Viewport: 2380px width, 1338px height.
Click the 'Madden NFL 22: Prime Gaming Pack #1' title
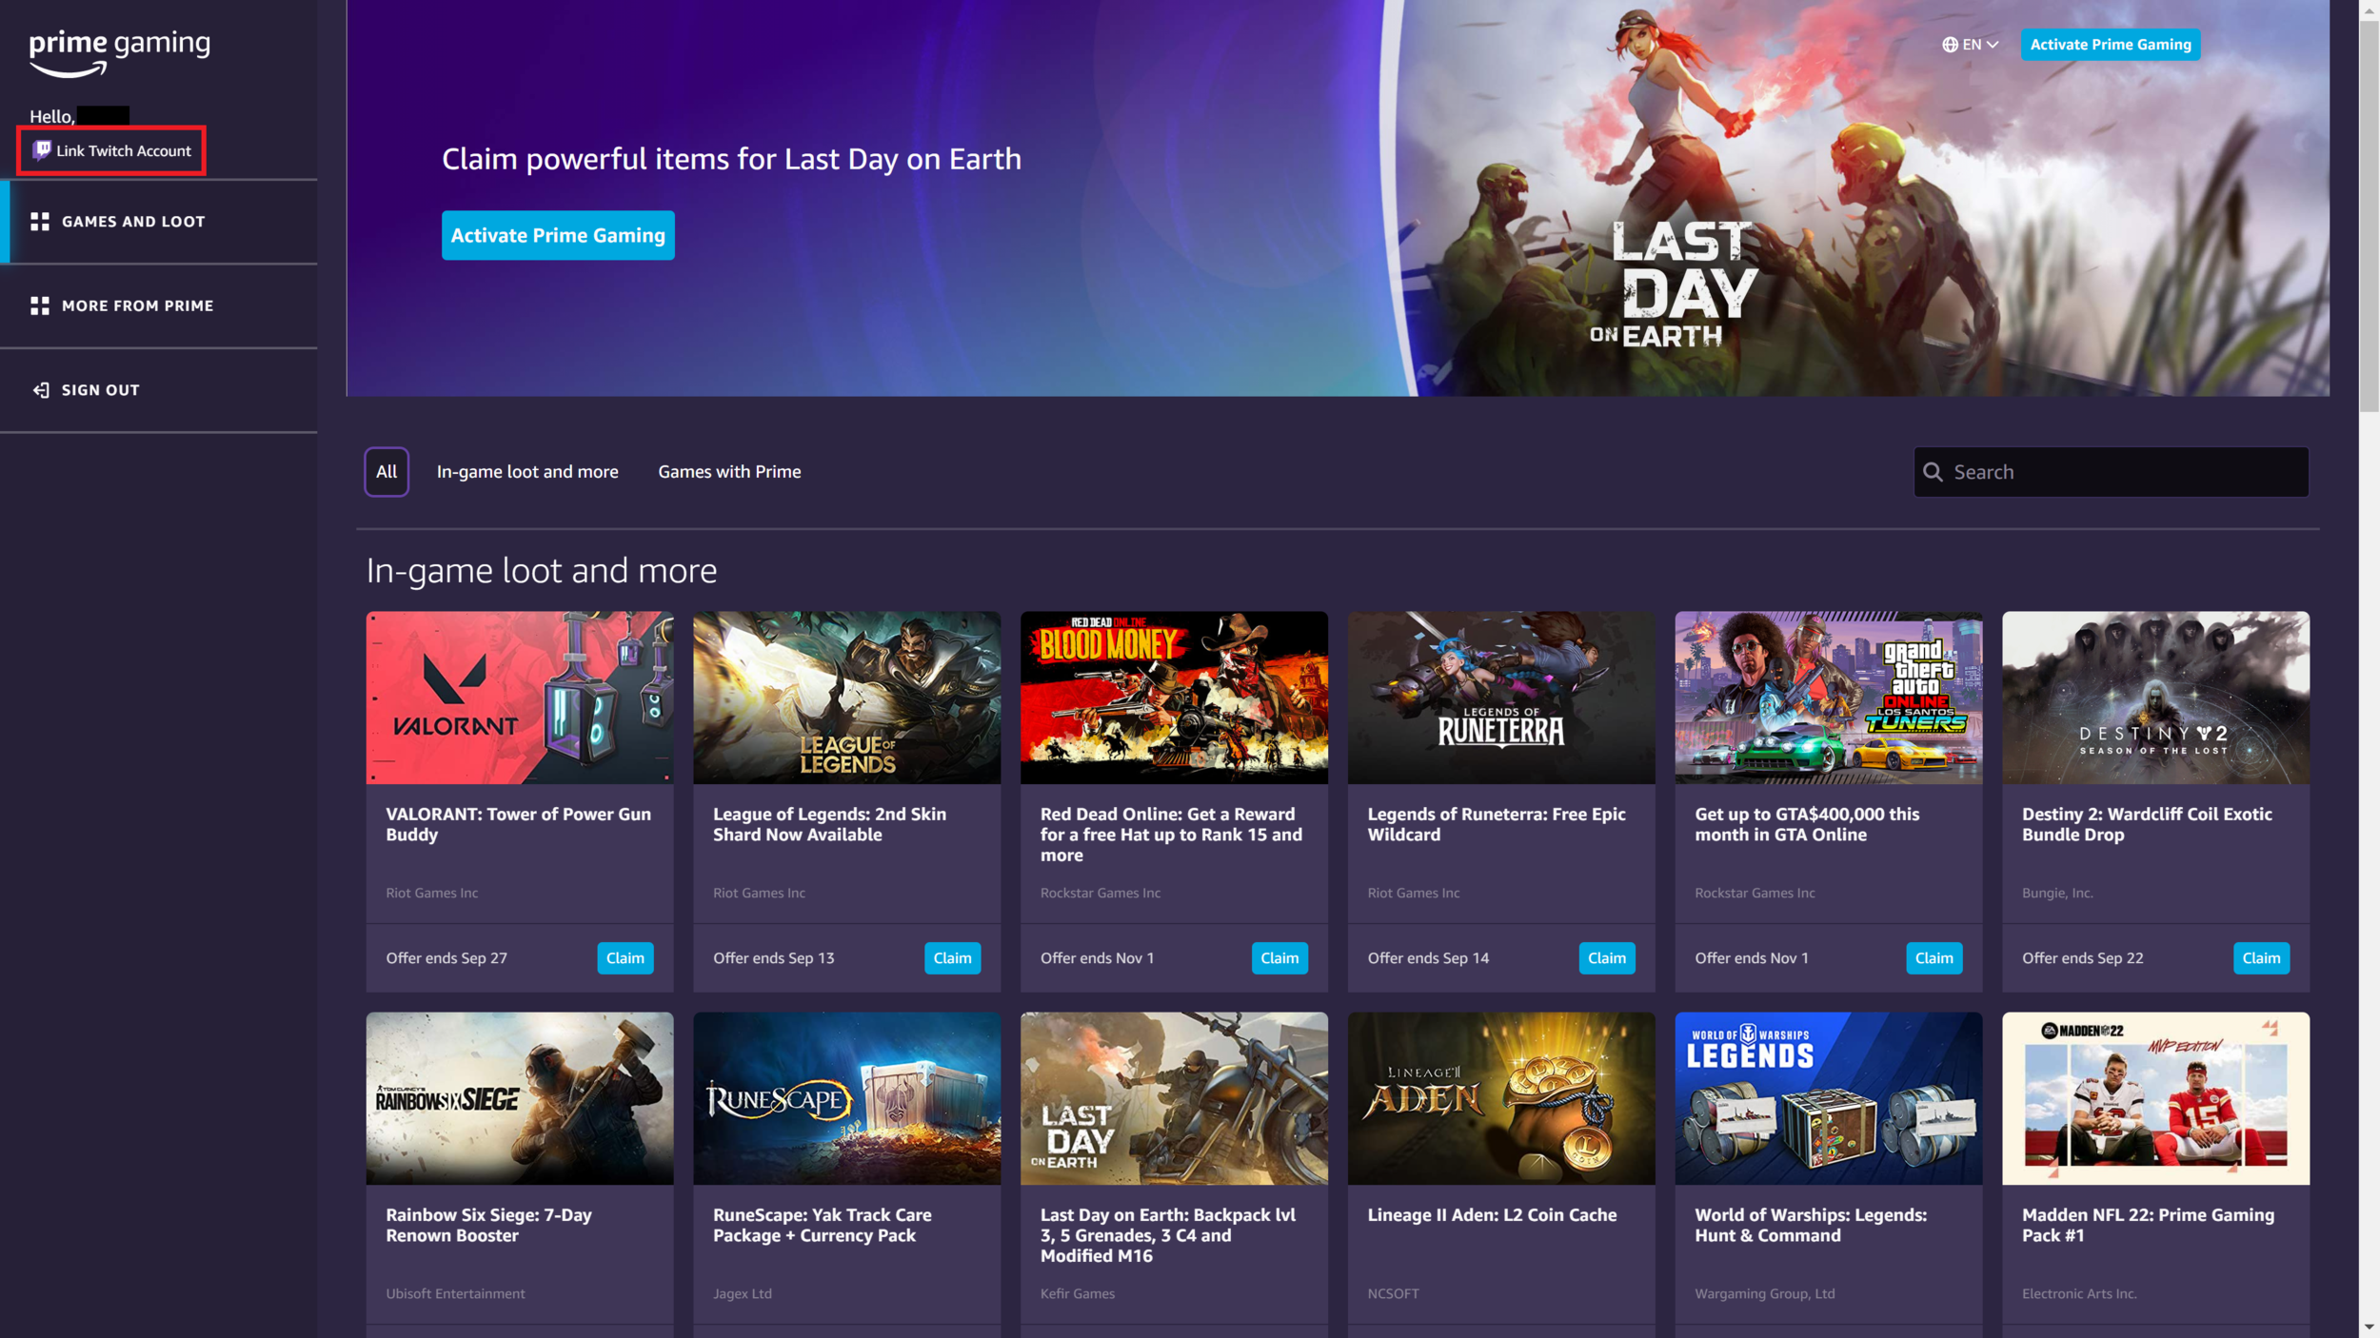click(x=2148, y=1225)
